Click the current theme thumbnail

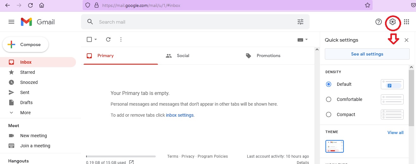tap(335, 146)
